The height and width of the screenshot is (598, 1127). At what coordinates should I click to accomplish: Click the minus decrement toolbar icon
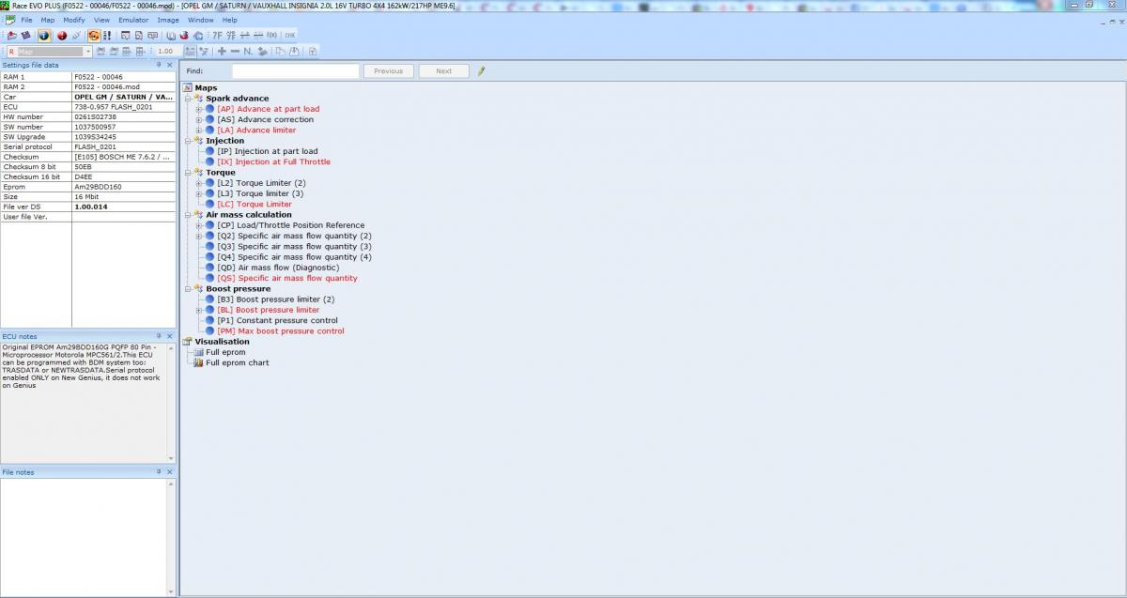tap(235, 52)
